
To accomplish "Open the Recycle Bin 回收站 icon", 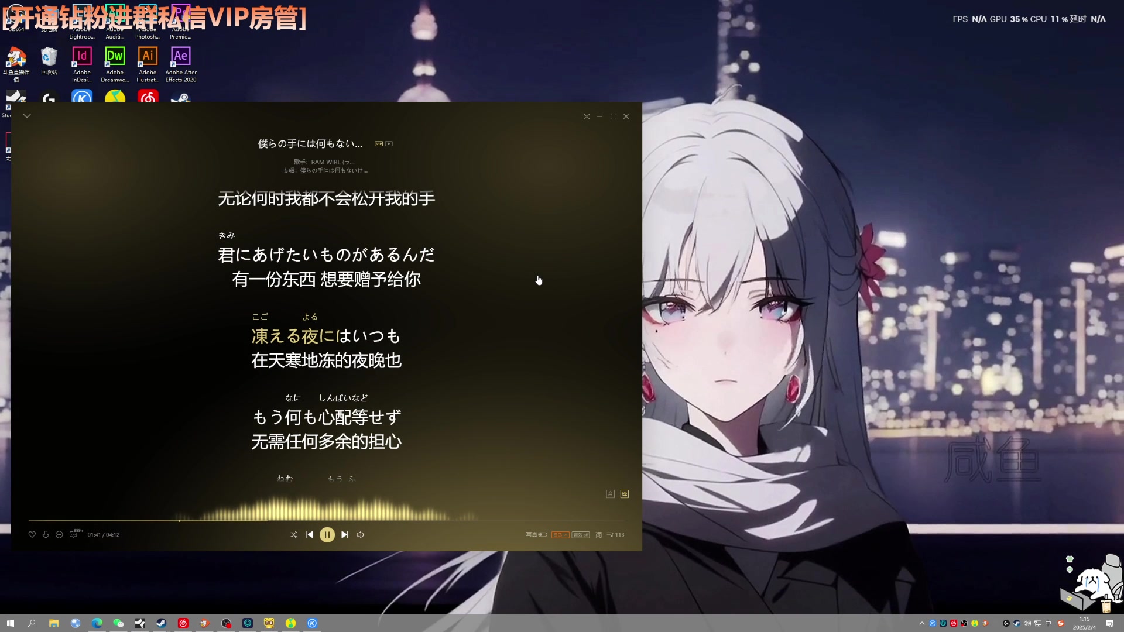I will point(49,61).
